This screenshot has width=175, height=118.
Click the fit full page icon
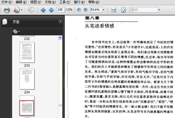click(123, 10)
